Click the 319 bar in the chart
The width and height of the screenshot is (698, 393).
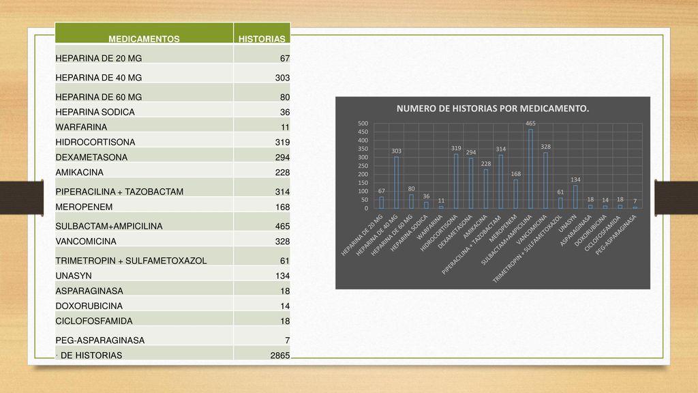click(x=456, y=181)
